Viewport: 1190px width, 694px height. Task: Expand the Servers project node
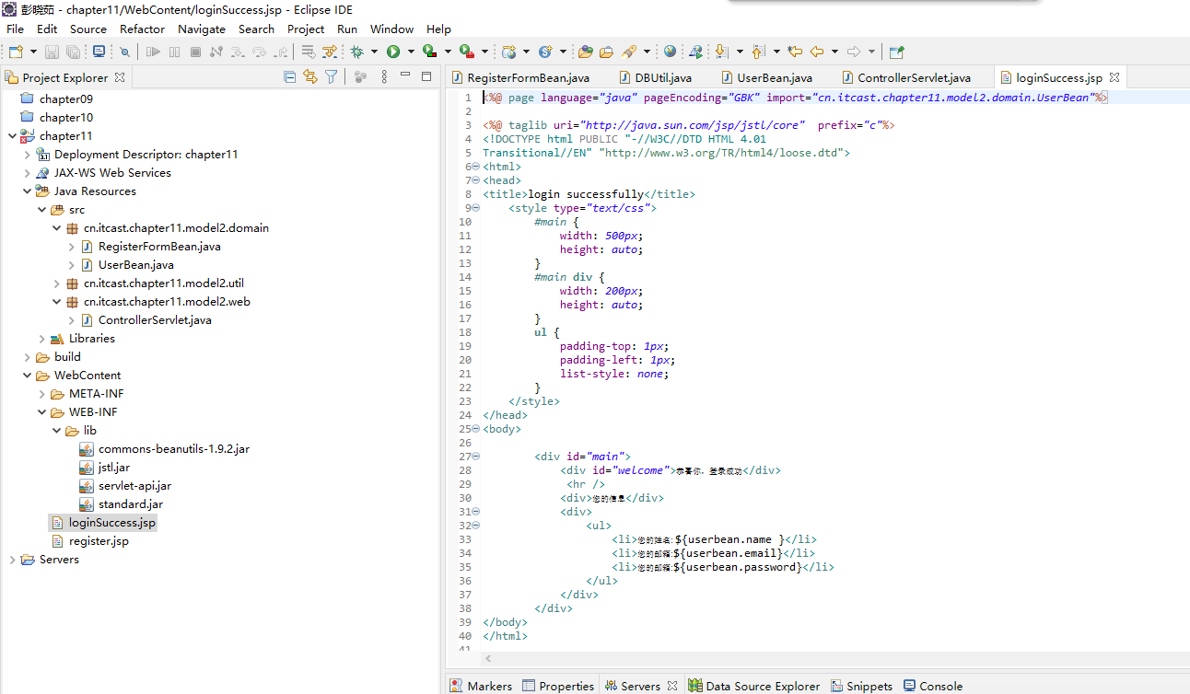[12, 560]
